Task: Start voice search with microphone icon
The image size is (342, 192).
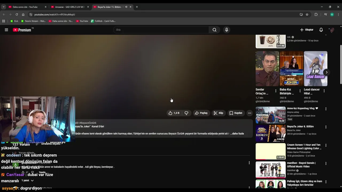Action: [x=227, y=30]
